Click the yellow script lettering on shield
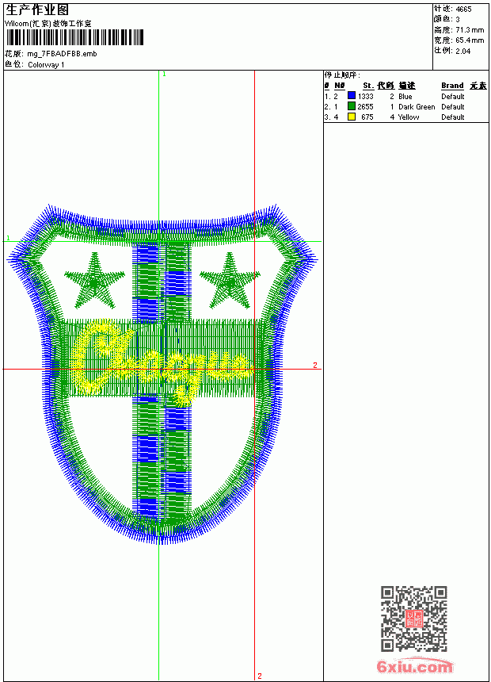This screenshot has height=682, width=491. 161,363
